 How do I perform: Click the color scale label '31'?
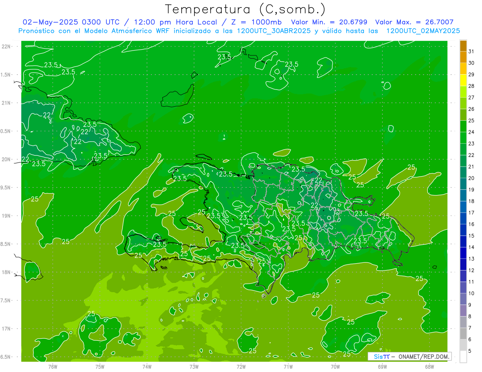tap(472, 51)
